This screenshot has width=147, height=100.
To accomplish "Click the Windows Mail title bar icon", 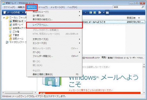I will [4, 3].
